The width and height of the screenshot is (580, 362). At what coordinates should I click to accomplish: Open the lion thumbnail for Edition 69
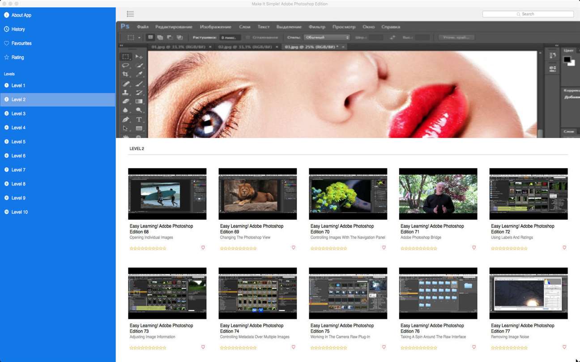click(258, 194)
